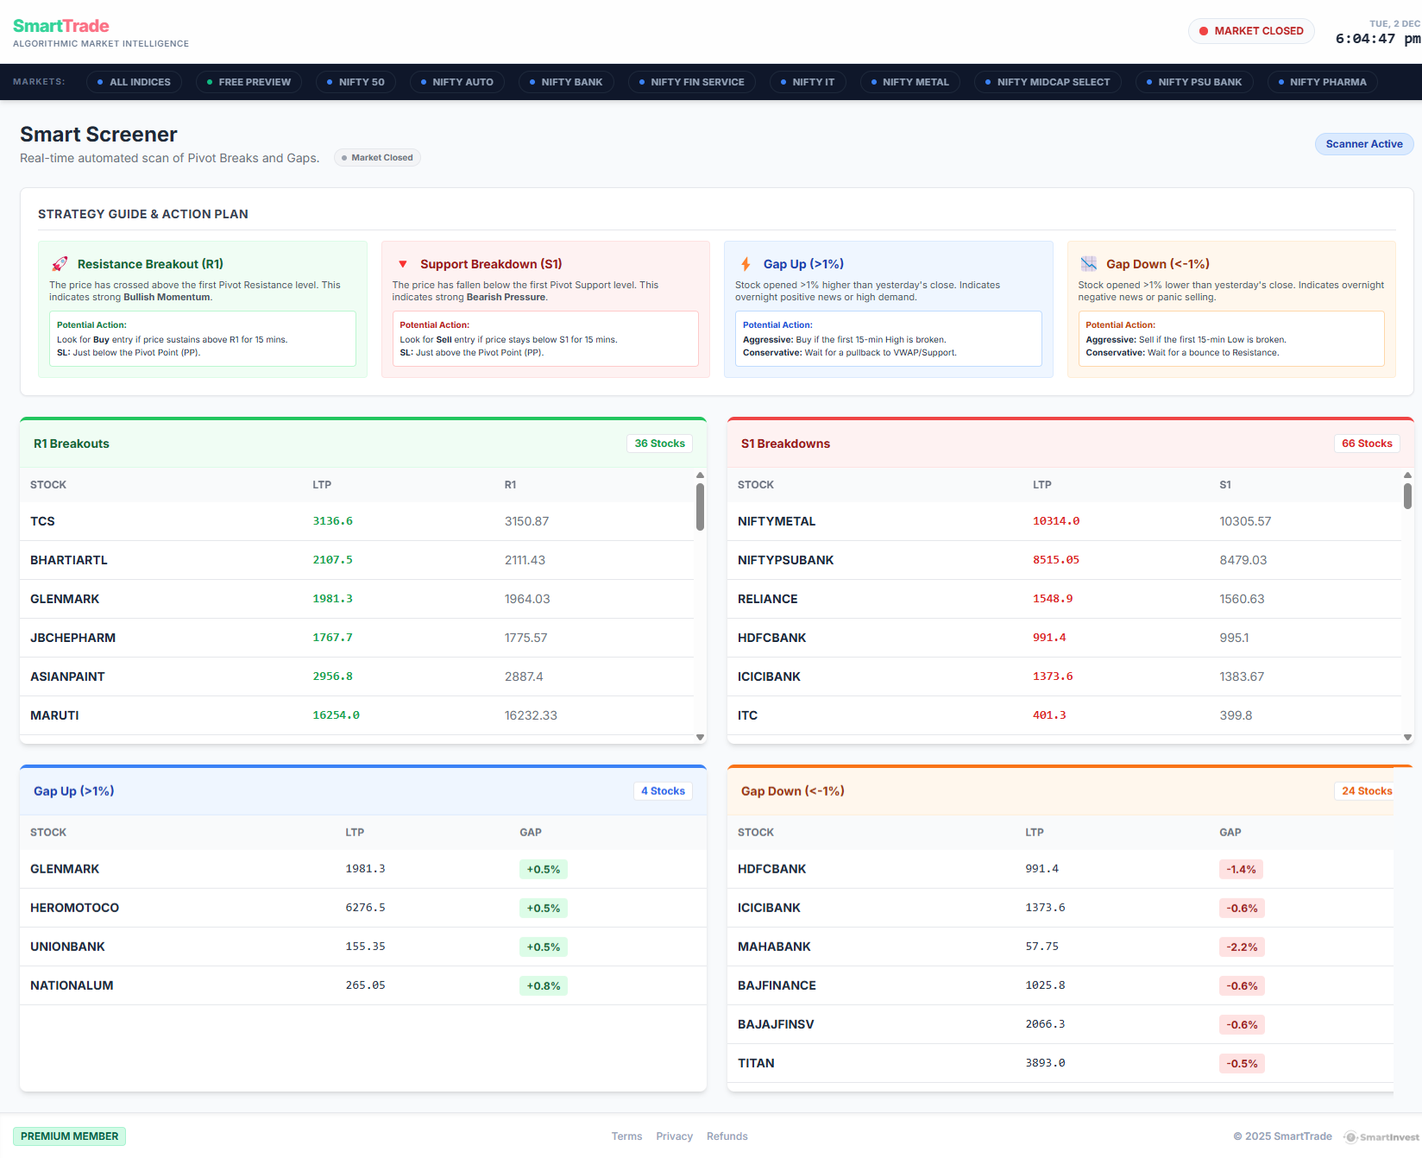
Task: Click the PREMIUM MEMBER badge
Action: tap(69, 1136)
